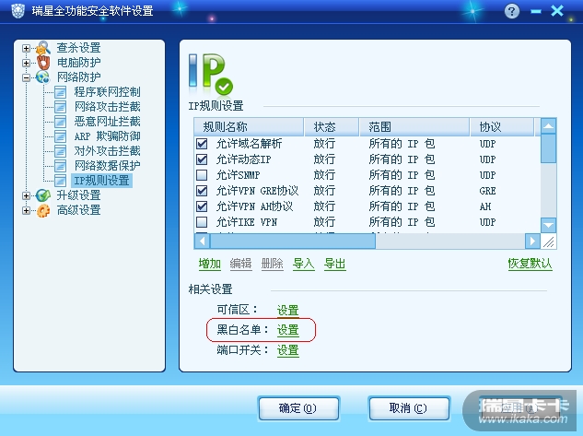
Task: Click the Rising shield logo in title bar
Action: [x=17, y=11]
